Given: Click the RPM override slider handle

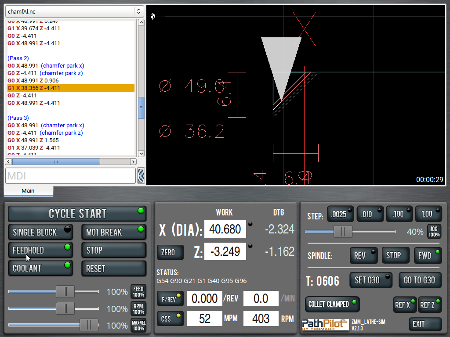Looking at the screenshot, I should pyautogui.click(x=65, y=308).
